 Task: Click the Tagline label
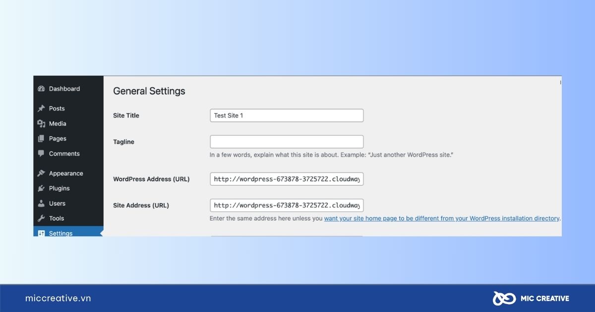123,142
